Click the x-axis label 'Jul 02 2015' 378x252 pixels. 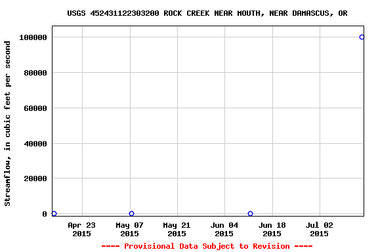click(x=320, y=229)
